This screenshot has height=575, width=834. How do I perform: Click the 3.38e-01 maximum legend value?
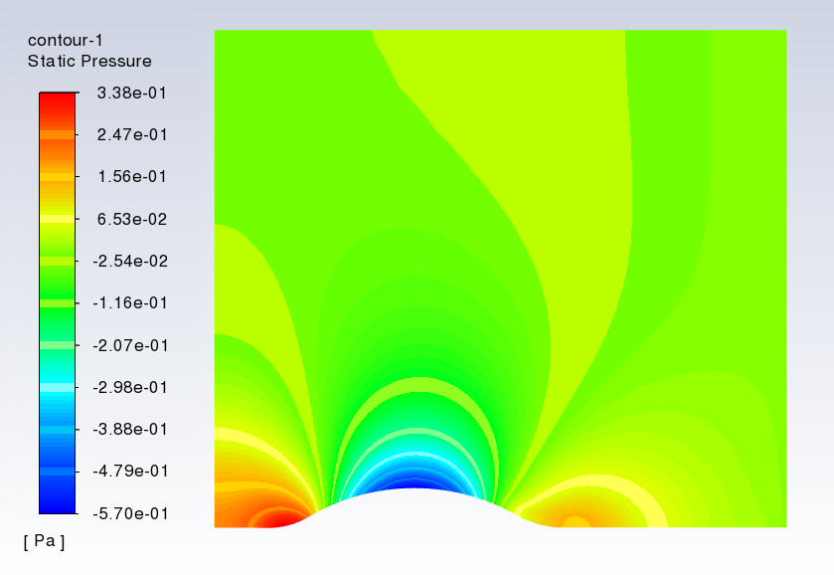point(131,94)
